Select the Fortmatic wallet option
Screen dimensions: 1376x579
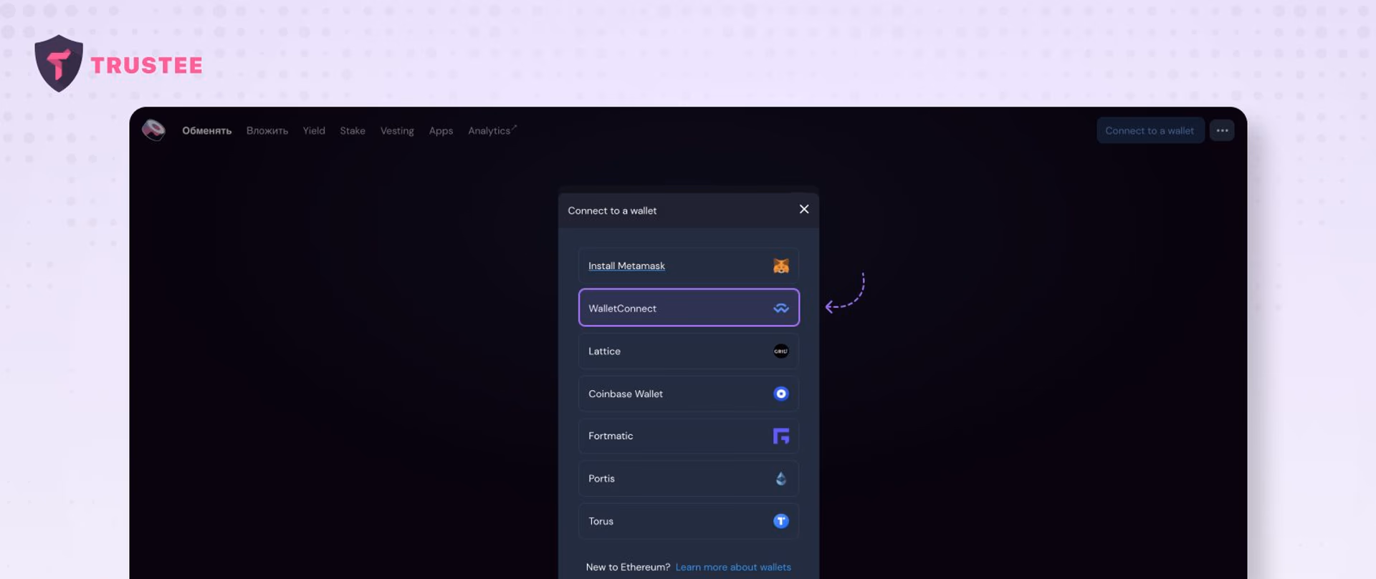689,436
